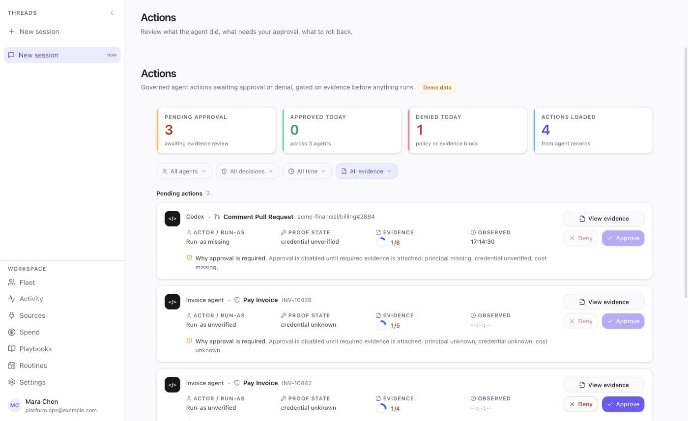Collapse the Threads sidebar chevron
This screenshot has width=688, height=421.
(x=112, y=13)
